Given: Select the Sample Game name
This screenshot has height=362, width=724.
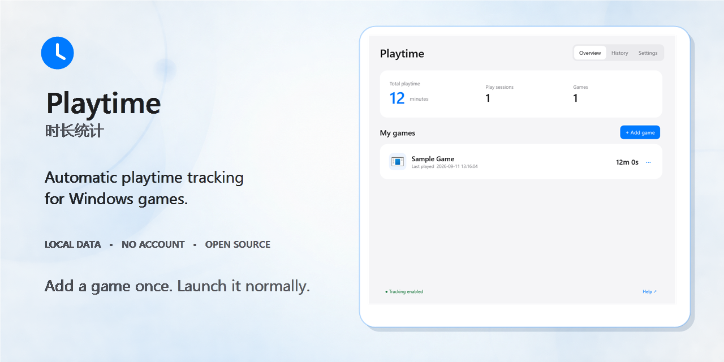Looking at the screenshot, I should coord(433,159).
